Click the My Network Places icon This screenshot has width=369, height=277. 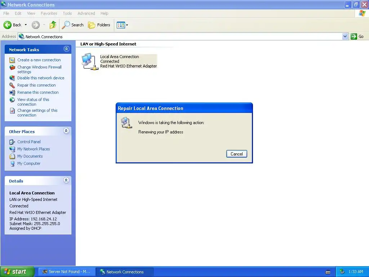[x=12, y=149]
